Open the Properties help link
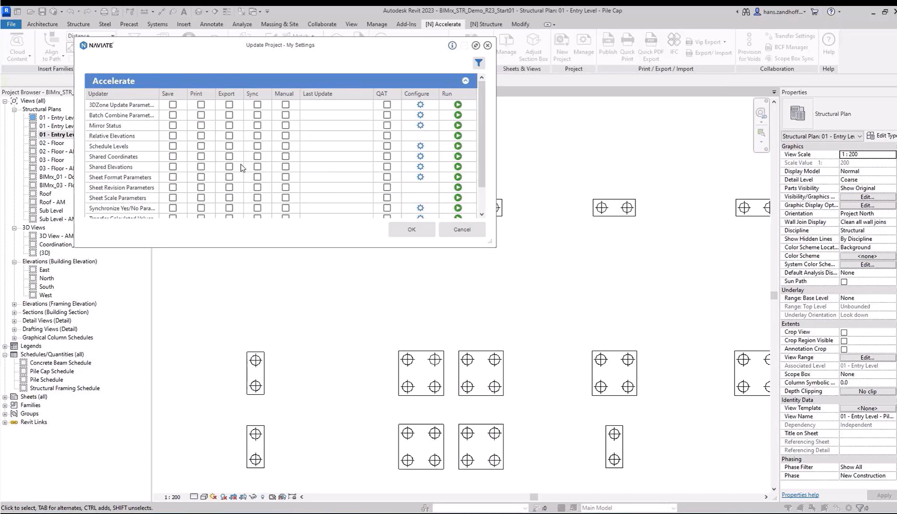The image size is (897, 514). (x=800, y=495)
